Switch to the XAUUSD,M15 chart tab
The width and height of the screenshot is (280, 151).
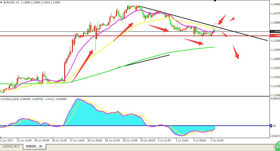click(11, 146)
